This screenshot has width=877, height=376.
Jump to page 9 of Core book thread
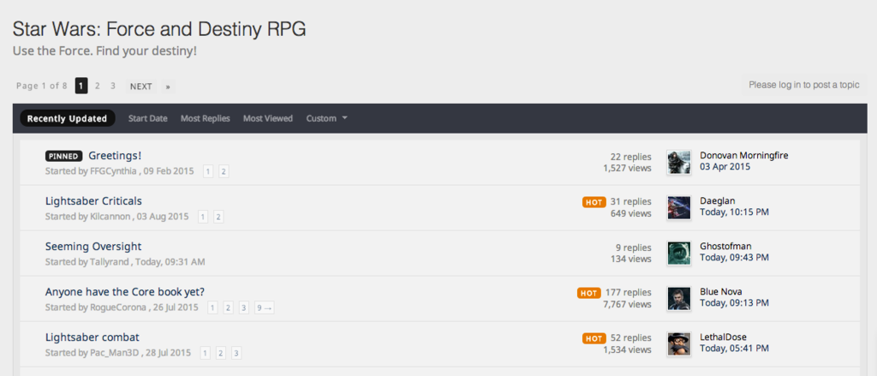pyautogui.click(x=264, y=307)
